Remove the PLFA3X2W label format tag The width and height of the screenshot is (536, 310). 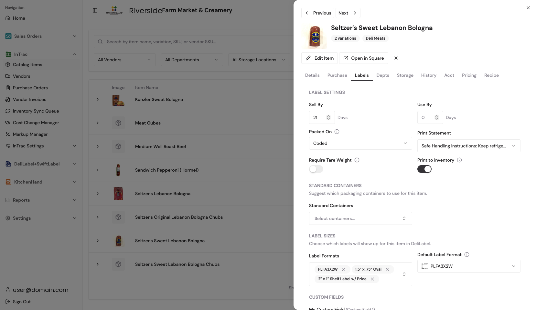coord(344,269)
